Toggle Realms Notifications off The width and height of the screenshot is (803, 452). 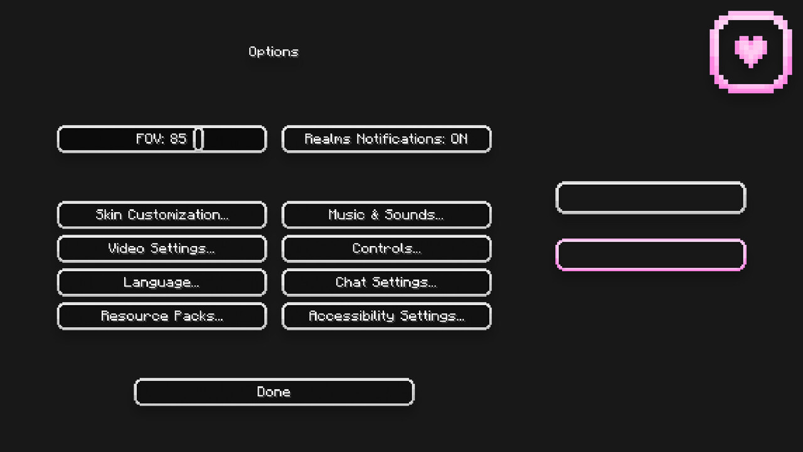386,139
